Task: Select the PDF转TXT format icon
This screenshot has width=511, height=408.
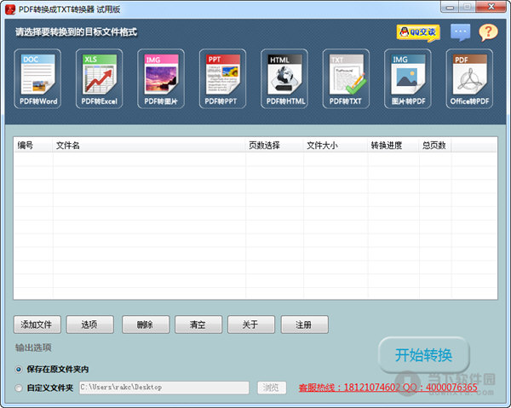Action: 346,78
